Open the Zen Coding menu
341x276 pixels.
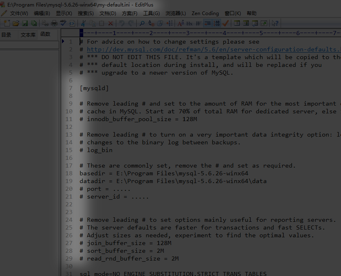coord(205,13)
